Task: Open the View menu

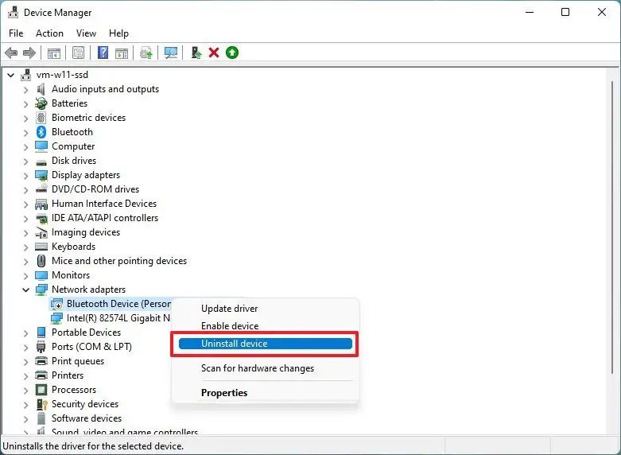Action: pos(86,33)
